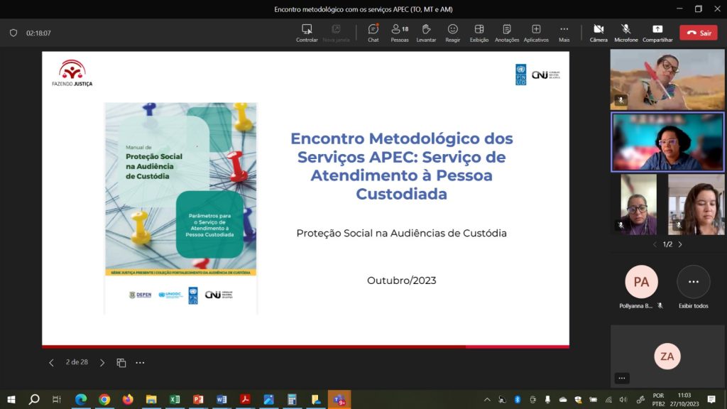Open the Exibição view options
727x409 pixels.
click(x=479, y=33)
